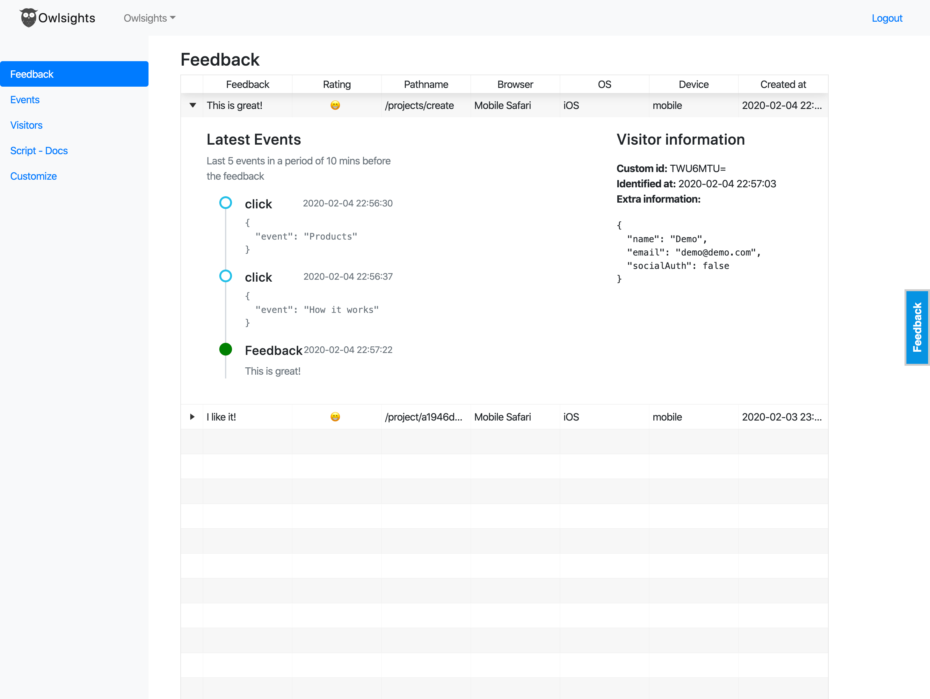930x699 pixels.
Task: Click the Pathname column header
Action: click(x=426, y=84)
